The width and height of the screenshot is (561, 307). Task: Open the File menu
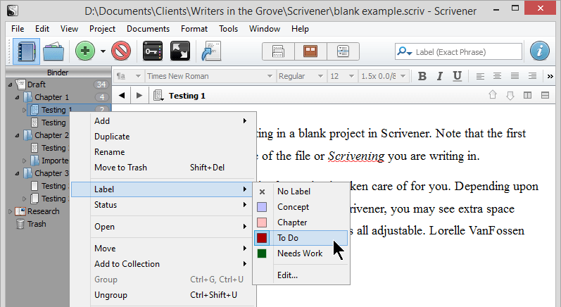click(18, 29)
